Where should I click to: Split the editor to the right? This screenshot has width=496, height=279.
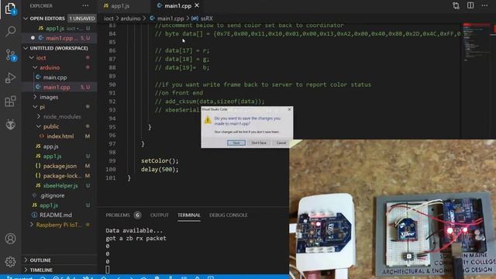(x=470, y=5)
